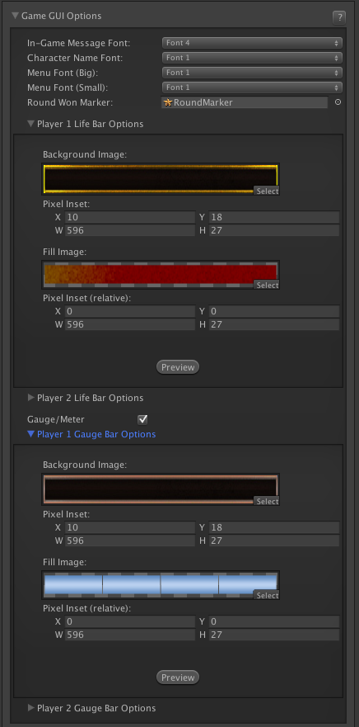Click the life bar Pixel Inset X field
359x727 pixels.
click(130, 217)
